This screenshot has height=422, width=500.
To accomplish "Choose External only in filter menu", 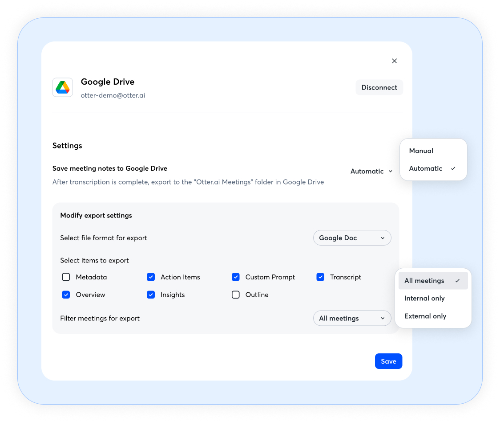I will point(433,316).
